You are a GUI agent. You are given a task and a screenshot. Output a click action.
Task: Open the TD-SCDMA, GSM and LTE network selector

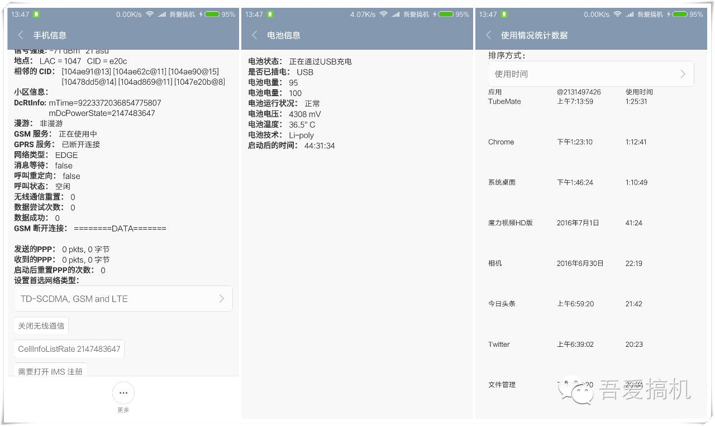tap(123, 298)
